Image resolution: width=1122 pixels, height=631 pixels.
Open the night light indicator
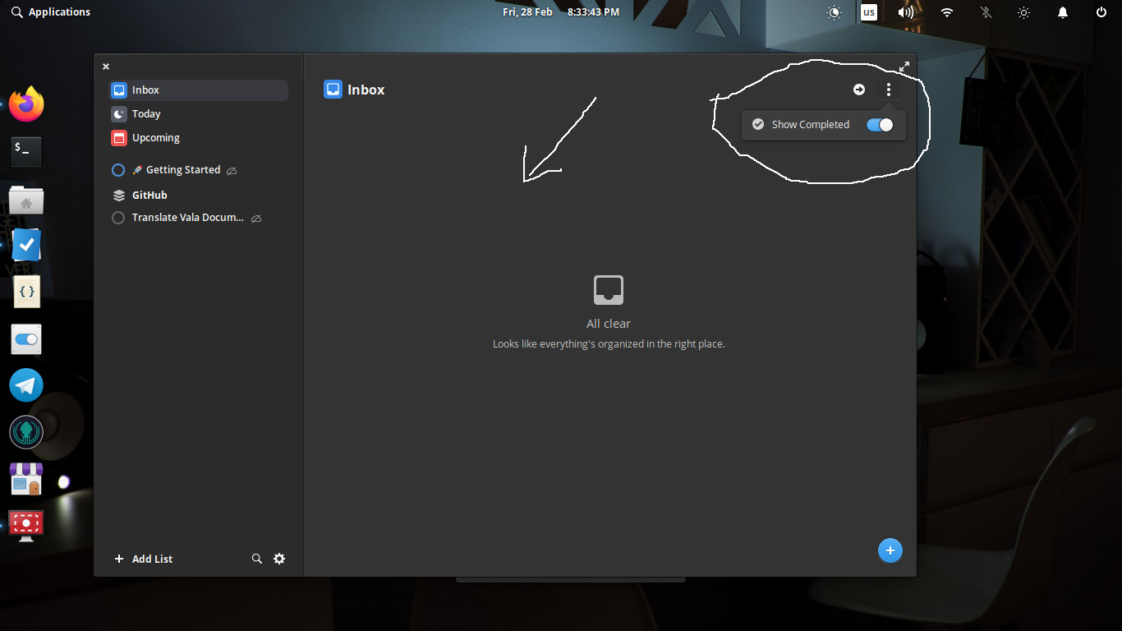835,12
